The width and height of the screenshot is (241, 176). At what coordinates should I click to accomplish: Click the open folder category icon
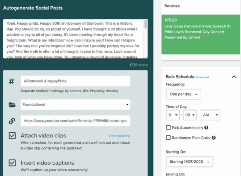(x=12, y=105)
